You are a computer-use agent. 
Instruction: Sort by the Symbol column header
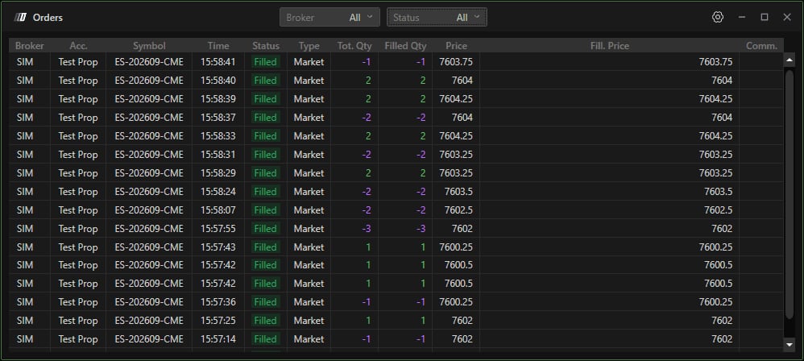(x=149, y=46)
